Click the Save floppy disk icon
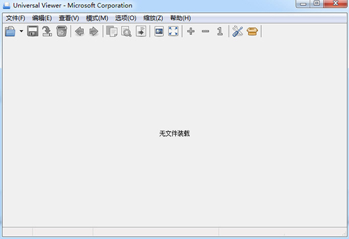Viewport: 349px width, 239px height. point(33,31)
